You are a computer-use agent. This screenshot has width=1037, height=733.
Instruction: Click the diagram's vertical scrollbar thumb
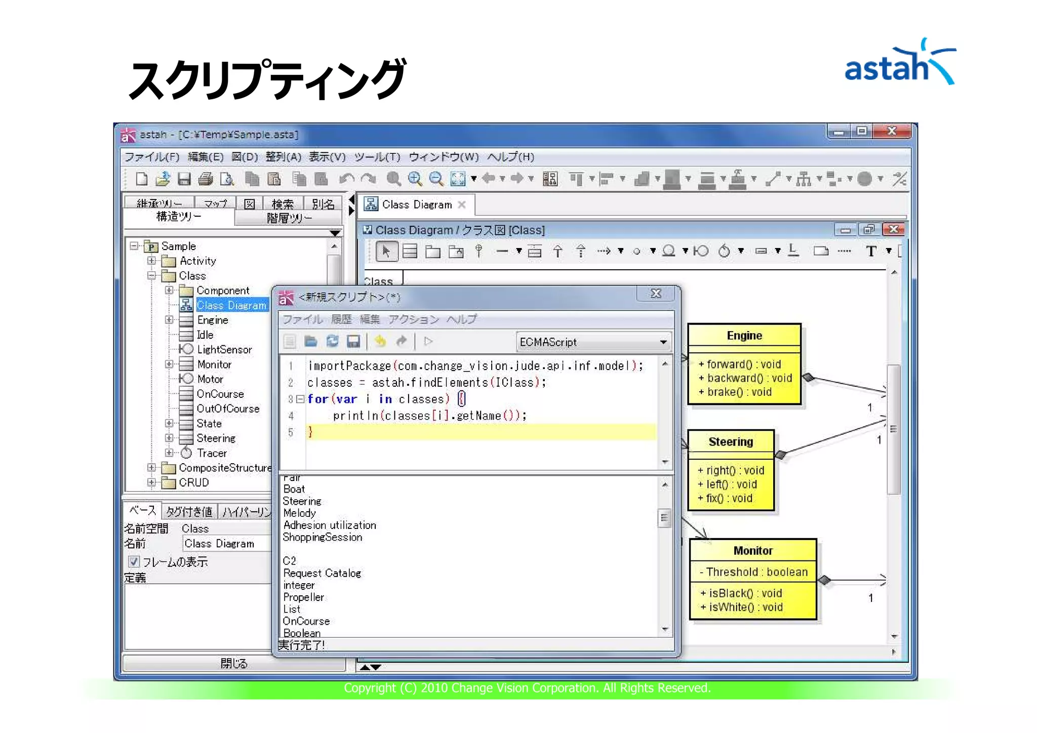[x=893, y=429]
